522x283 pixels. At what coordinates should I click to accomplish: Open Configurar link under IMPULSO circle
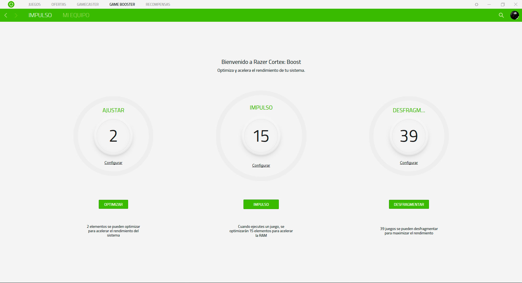coord(261,165)
